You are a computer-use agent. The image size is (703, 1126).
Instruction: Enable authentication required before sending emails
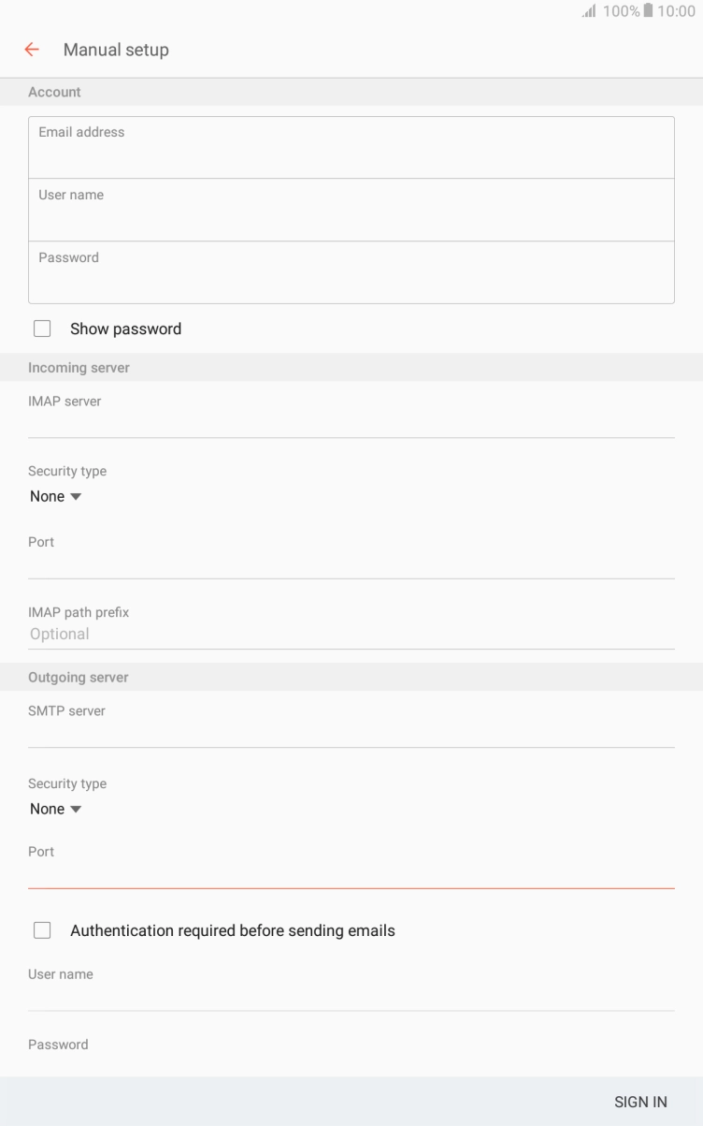click(x=42, y=929)
